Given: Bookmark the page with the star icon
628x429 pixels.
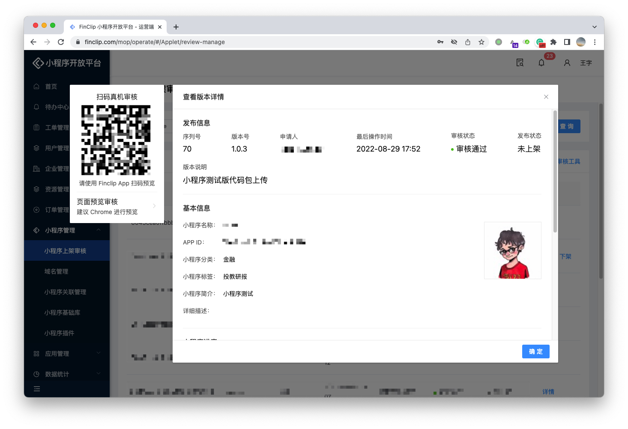Looking at the screenshot, I should coord(481,42).
